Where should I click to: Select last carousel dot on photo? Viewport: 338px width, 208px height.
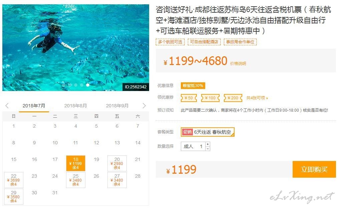click(88, 85)
